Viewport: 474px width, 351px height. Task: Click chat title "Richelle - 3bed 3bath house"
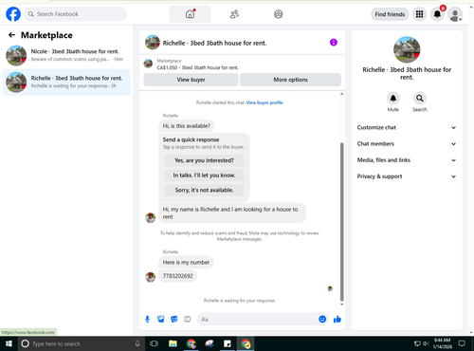pos(214,43)
